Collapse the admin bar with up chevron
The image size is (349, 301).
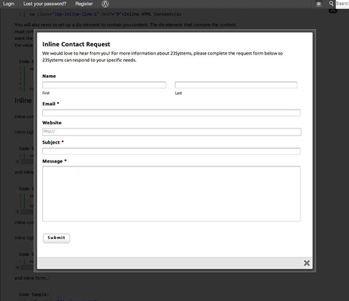[x=333, y=11]
